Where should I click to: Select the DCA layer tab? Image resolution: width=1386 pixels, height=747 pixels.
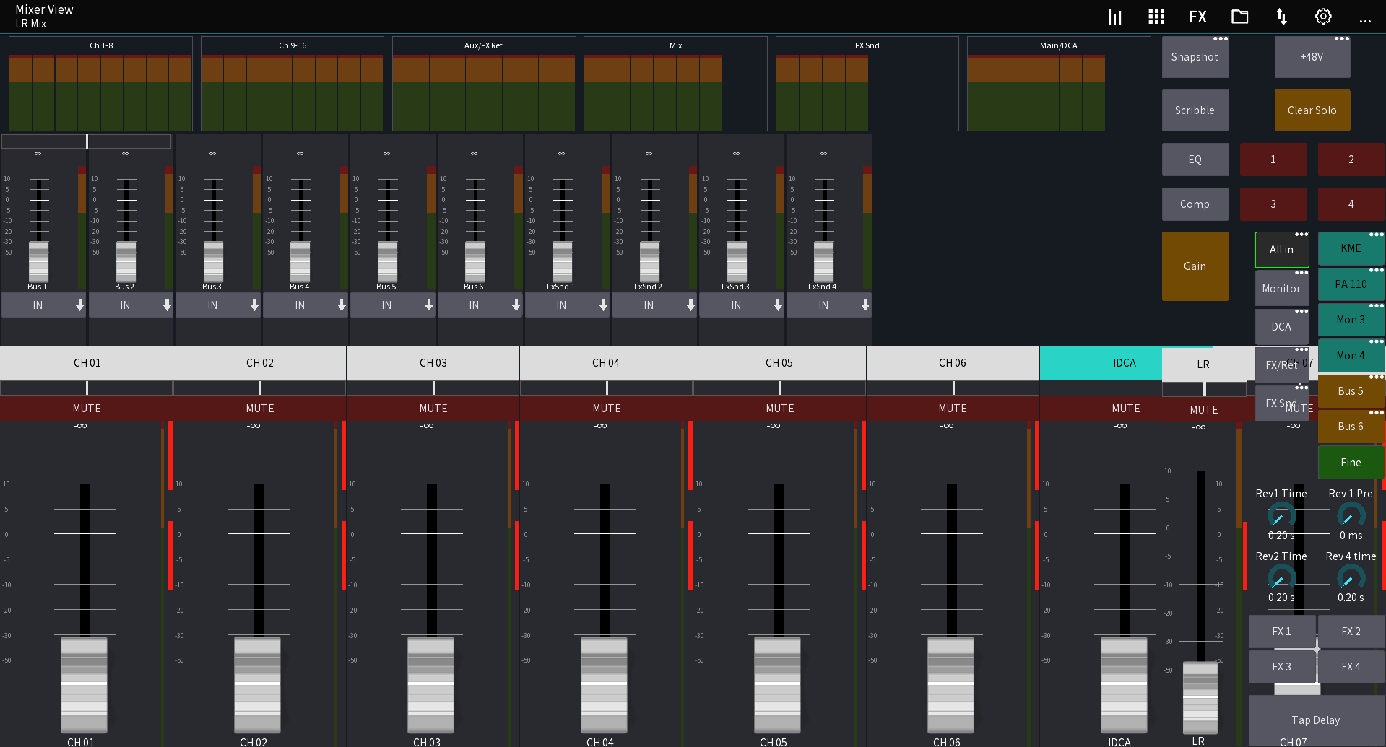[x=1281, y=326]
